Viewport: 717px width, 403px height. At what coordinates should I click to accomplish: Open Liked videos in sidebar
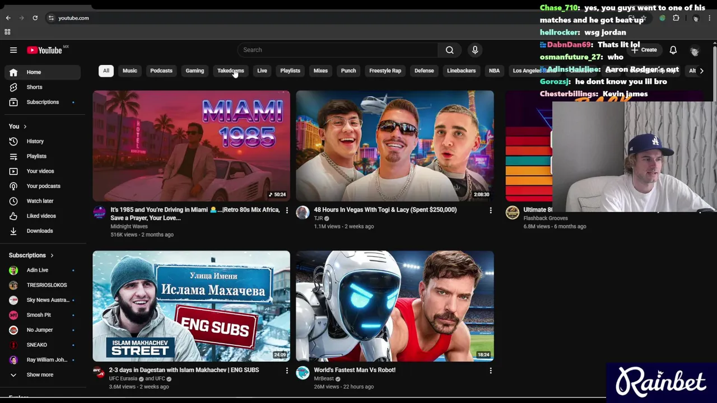pyautogui.click(x=43, y=215)
